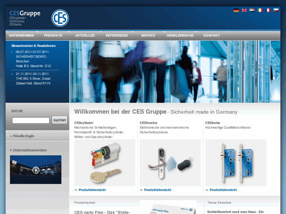Viewport: 286px width, 214px height.
Task: Open Produktübersicht under CESlocks
Action: point(223,190)
